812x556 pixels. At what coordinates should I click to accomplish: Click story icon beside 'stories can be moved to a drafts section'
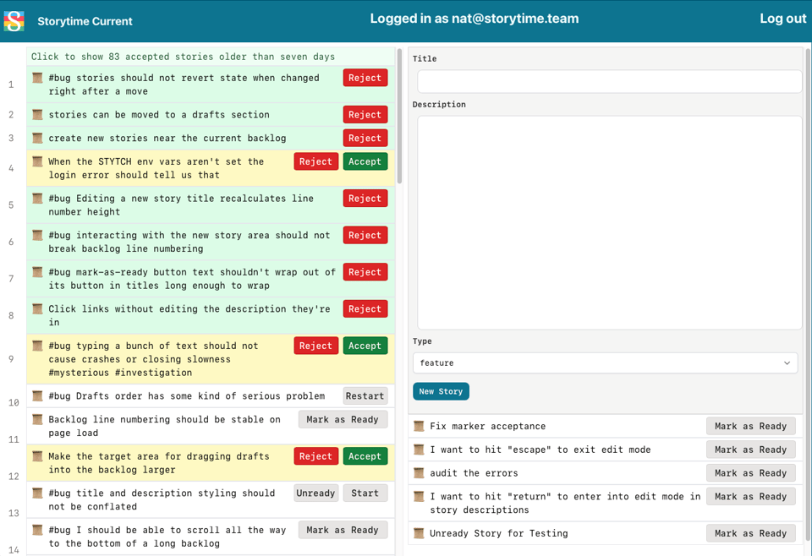coord(37,114)
